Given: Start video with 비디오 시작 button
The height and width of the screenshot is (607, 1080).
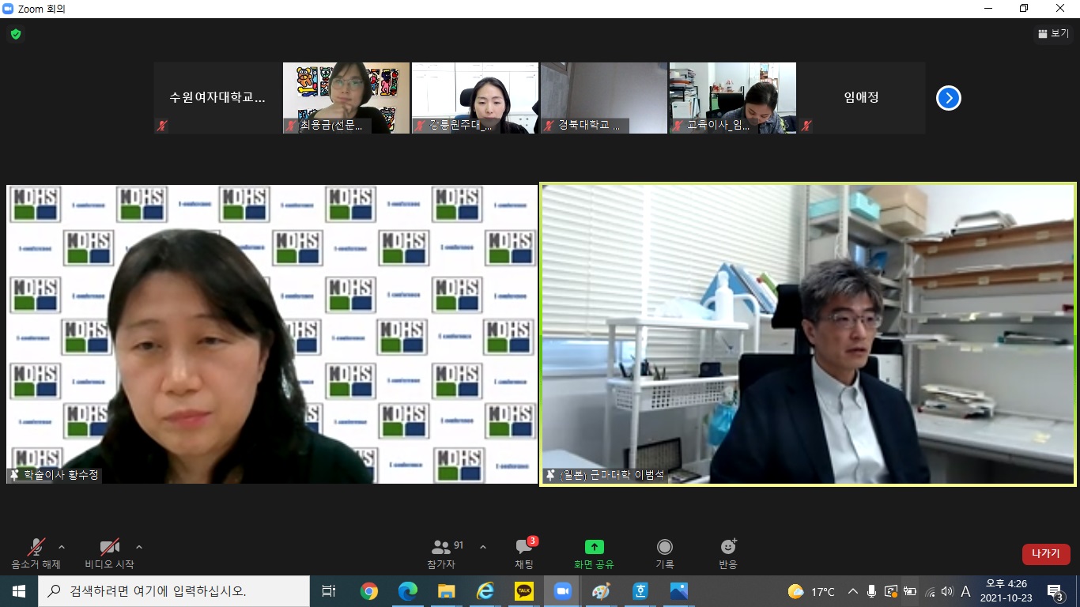Looking at the screenshot, I should 109,554.
